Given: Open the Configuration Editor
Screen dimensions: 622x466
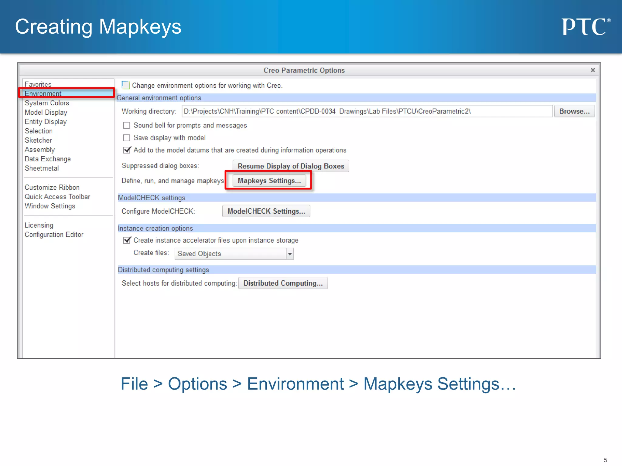Looking at the screenshot, I should [54, 235].
